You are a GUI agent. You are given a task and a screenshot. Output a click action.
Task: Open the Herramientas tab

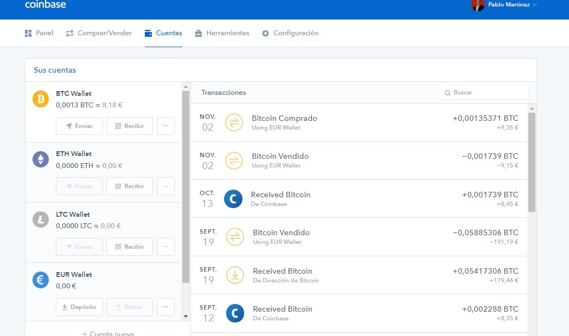222,33
